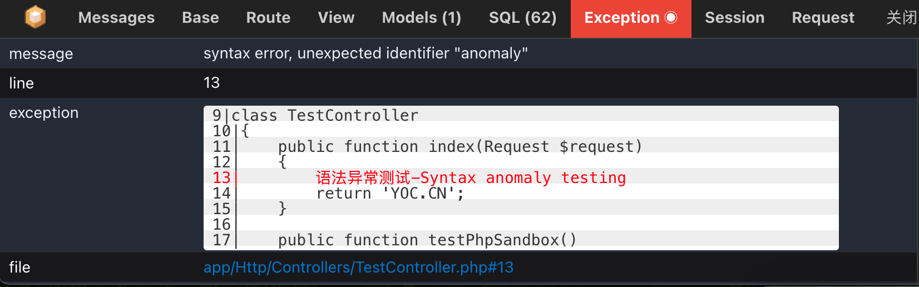Click the red highlighted code line 13

pyautogui.click(x=471, y=178)
